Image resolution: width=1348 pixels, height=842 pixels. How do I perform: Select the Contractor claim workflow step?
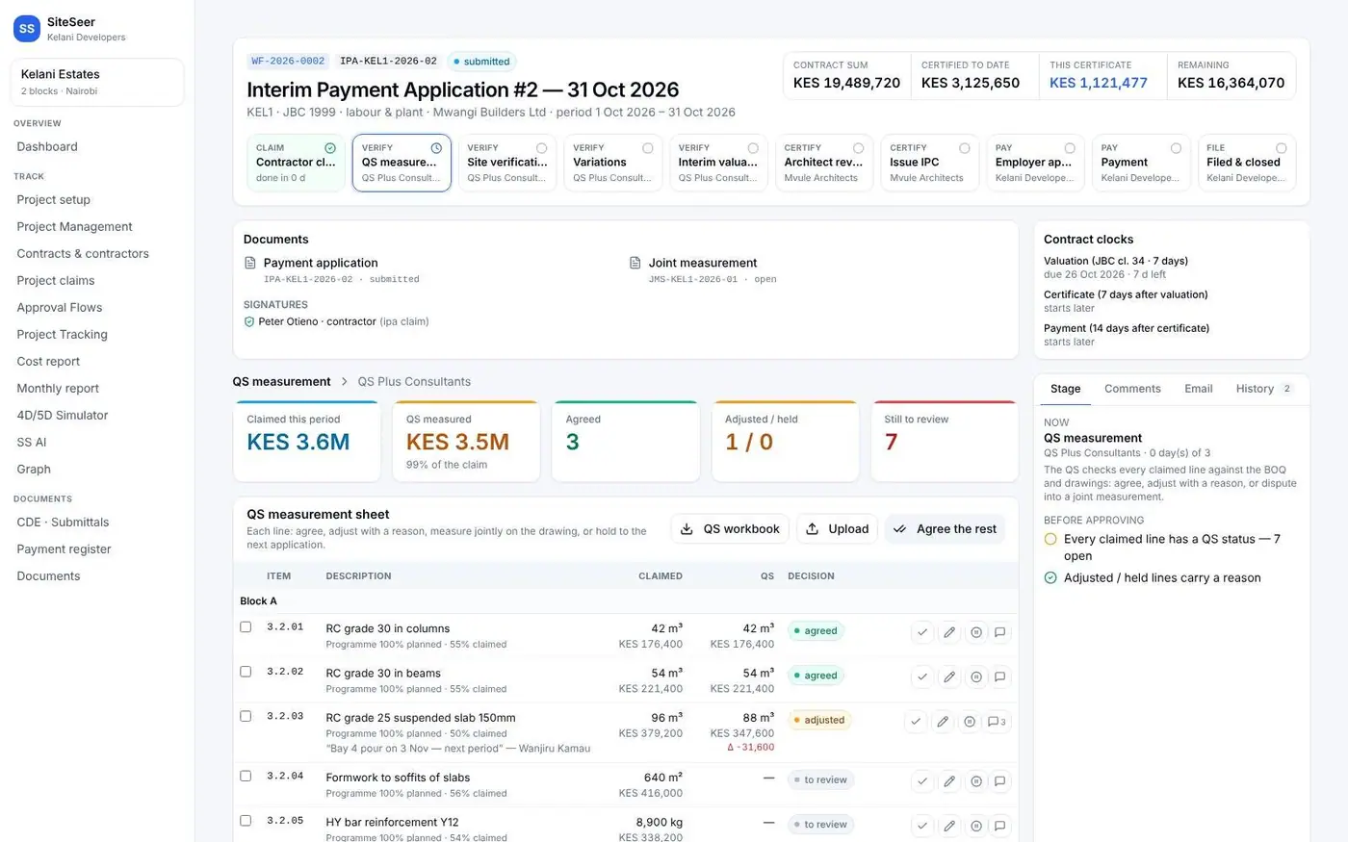click(296, 163)
